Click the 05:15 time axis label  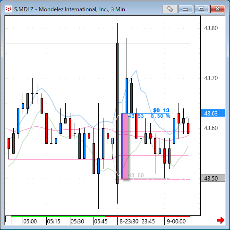pyautogui.click(x=54, y=222)
